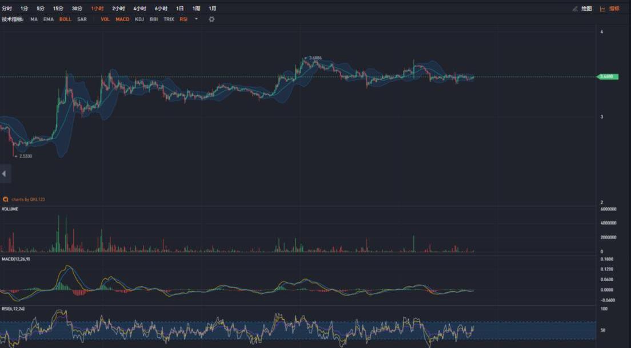
Task: Click the charts by QKL123 logo icon
Action: 6,199
